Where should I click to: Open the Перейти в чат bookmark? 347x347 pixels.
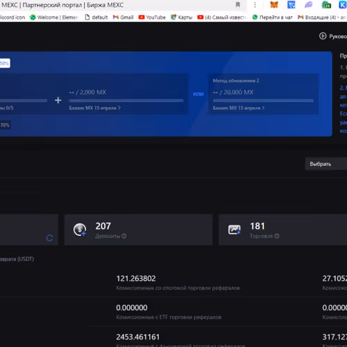click(273, 17)
